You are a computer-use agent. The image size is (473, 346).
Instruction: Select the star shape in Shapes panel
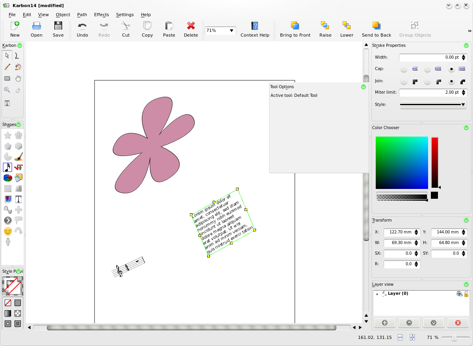click(x=7, y=135)
